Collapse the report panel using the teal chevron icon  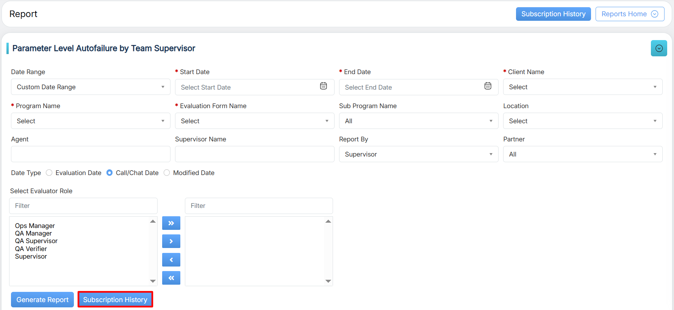click(659, 48)
